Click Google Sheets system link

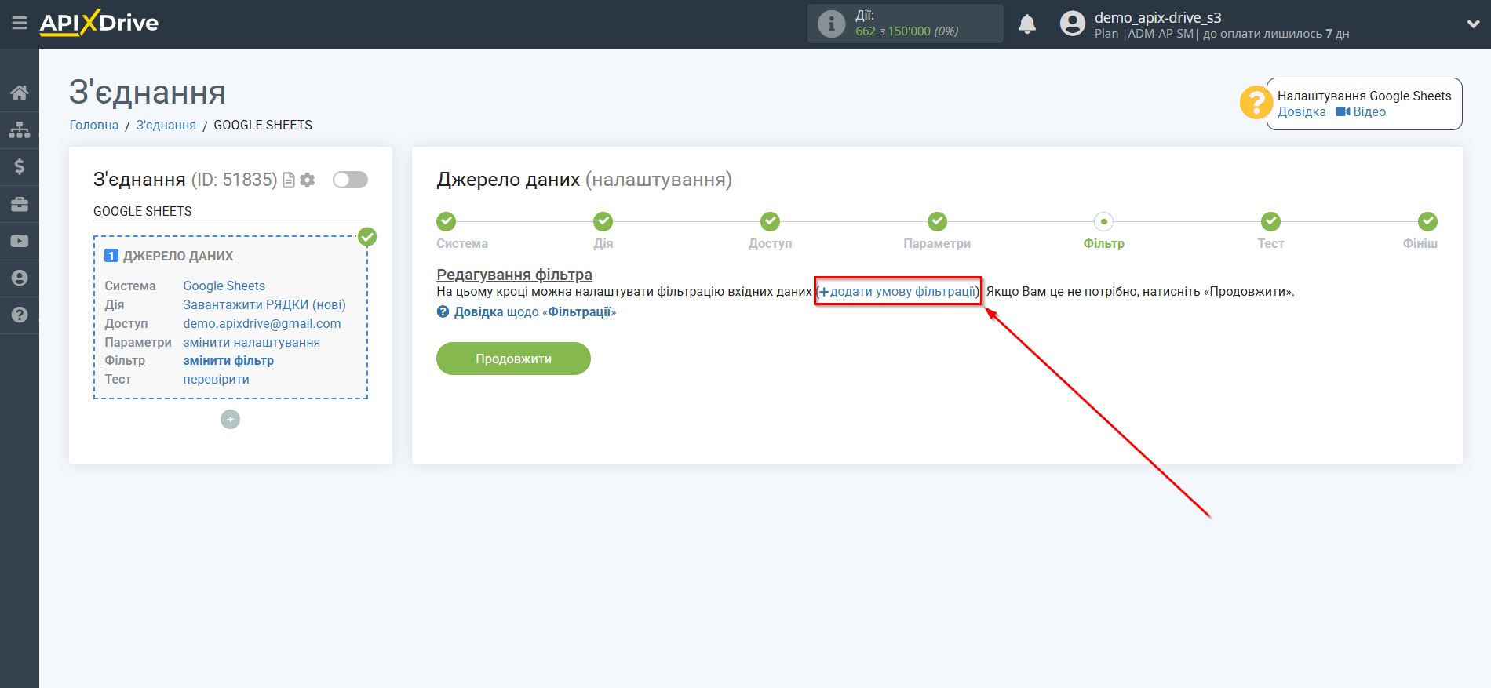click(x=224, y=286)
